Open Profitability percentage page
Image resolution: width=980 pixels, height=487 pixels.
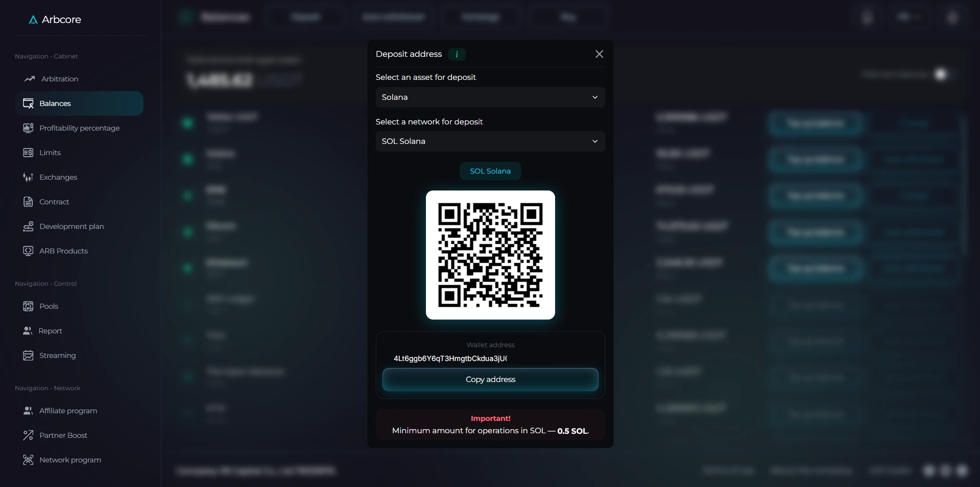[79, 128]
